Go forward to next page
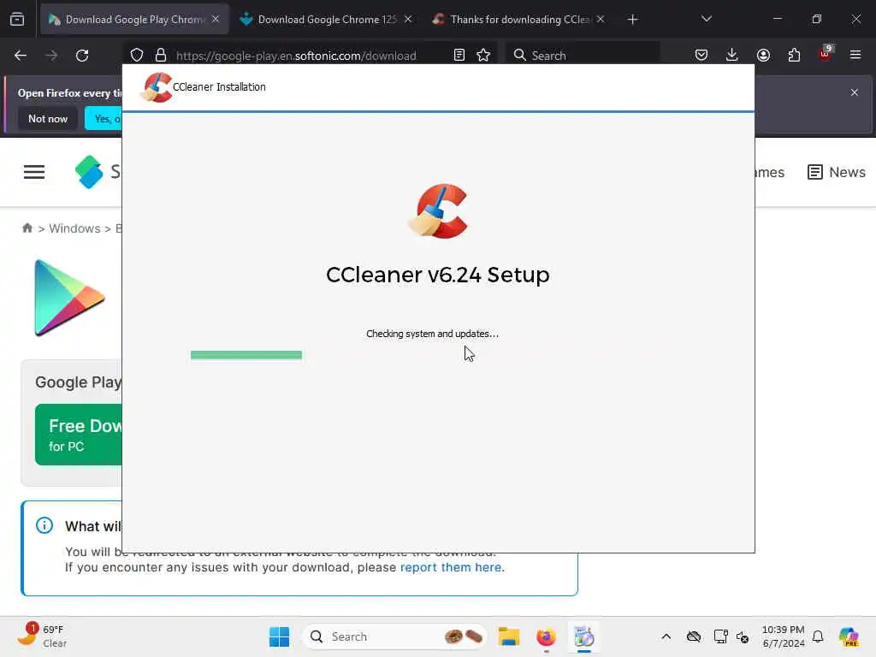Image resolution: width=876 pixels, height=657 pixels. [x=51, y=56]
